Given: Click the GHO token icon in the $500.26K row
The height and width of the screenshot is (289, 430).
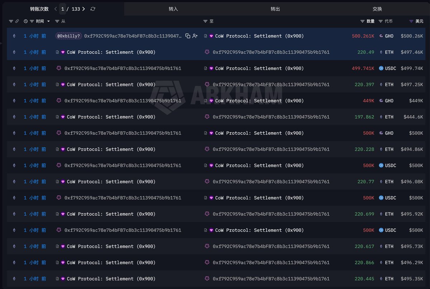Looking at the screenshot, I should tap(381, 36).
